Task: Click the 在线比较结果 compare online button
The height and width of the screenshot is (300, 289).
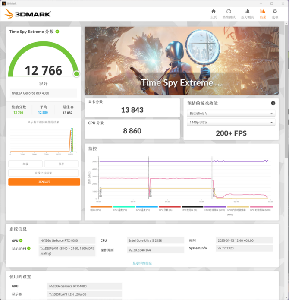Action: coord(43,173)
